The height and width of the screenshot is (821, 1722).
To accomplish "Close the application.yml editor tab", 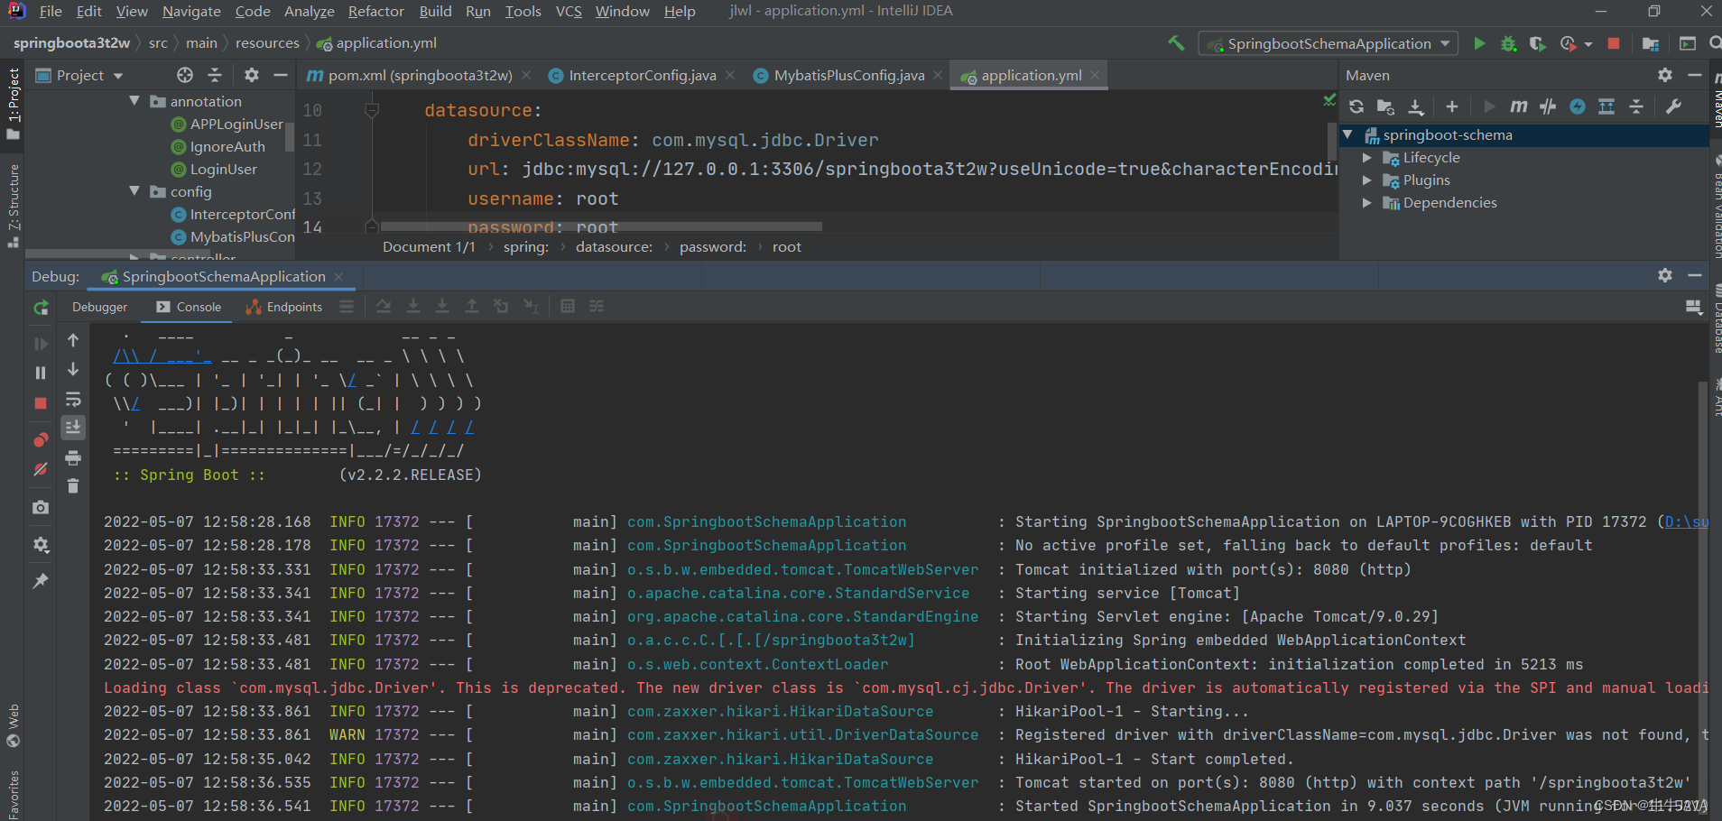I will [x=1095, y=75].
